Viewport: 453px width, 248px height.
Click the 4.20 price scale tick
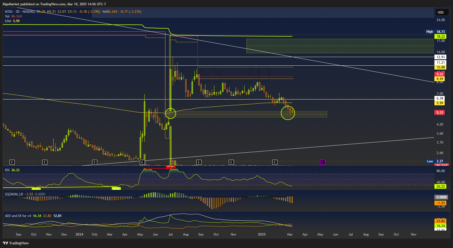[440, 124]
